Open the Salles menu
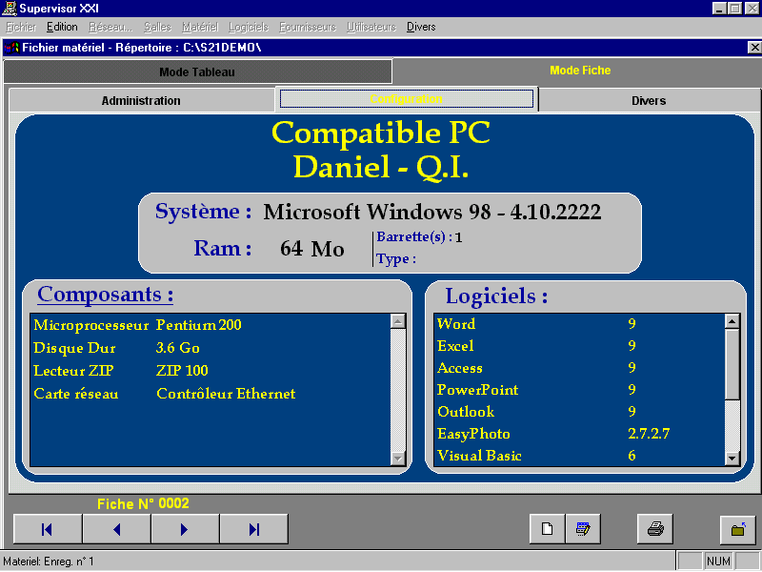Image resolution: width=762 pixels, height=572 pixels. click(157, 27)
